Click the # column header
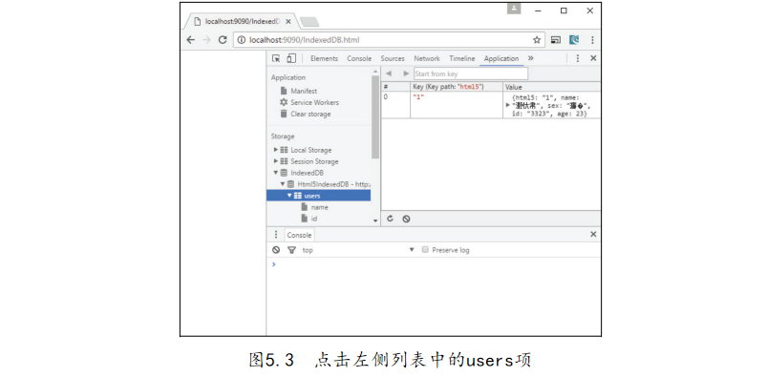The width and height of the screenshot is (767, 377). [395, 87]
